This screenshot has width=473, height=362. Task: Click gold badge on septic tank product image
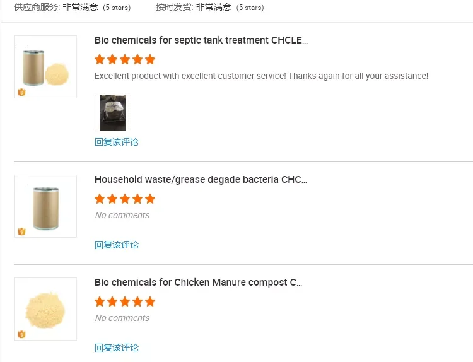tap(21, 92)
